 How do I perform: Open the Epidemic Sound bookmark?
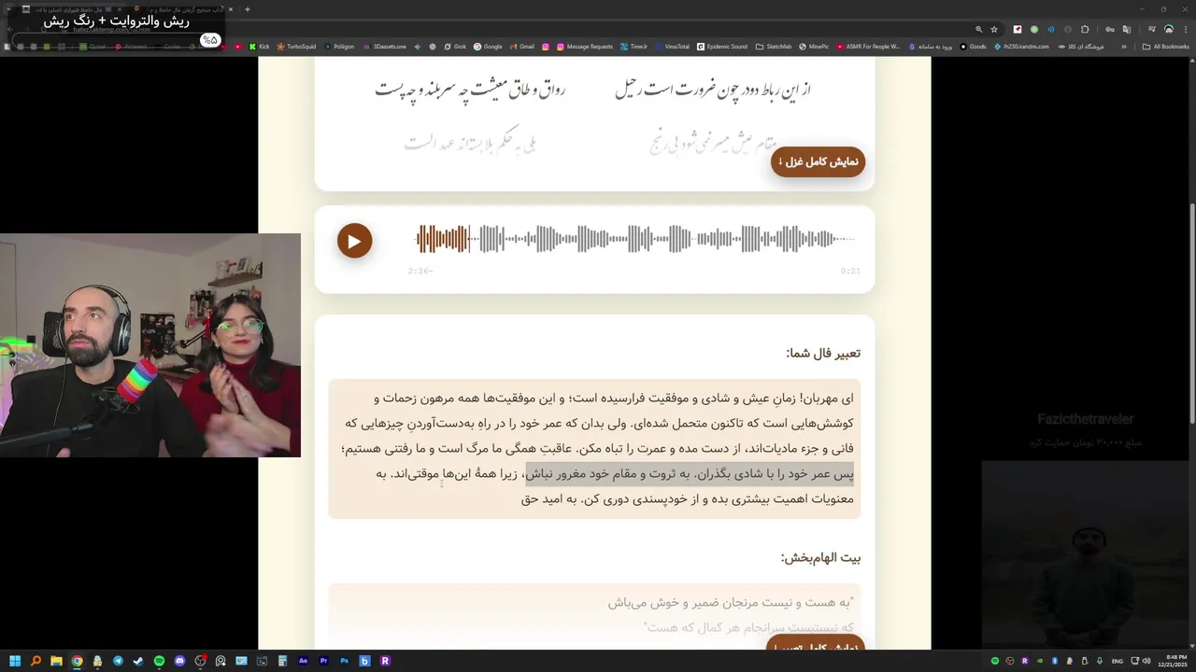(x=722, y=46)
